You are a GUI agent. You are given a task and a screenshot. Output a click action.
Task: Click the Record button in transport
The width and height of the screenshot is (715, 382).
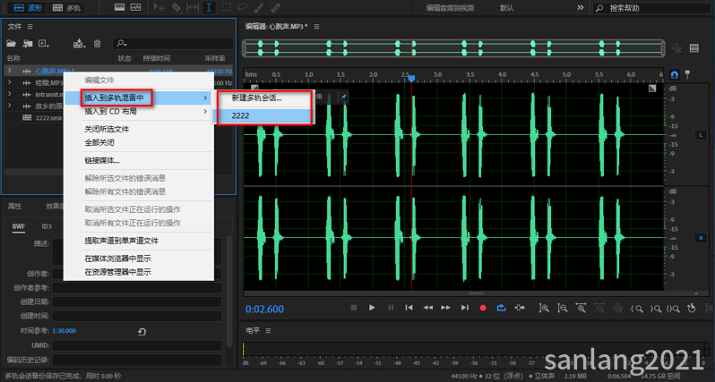483,308
